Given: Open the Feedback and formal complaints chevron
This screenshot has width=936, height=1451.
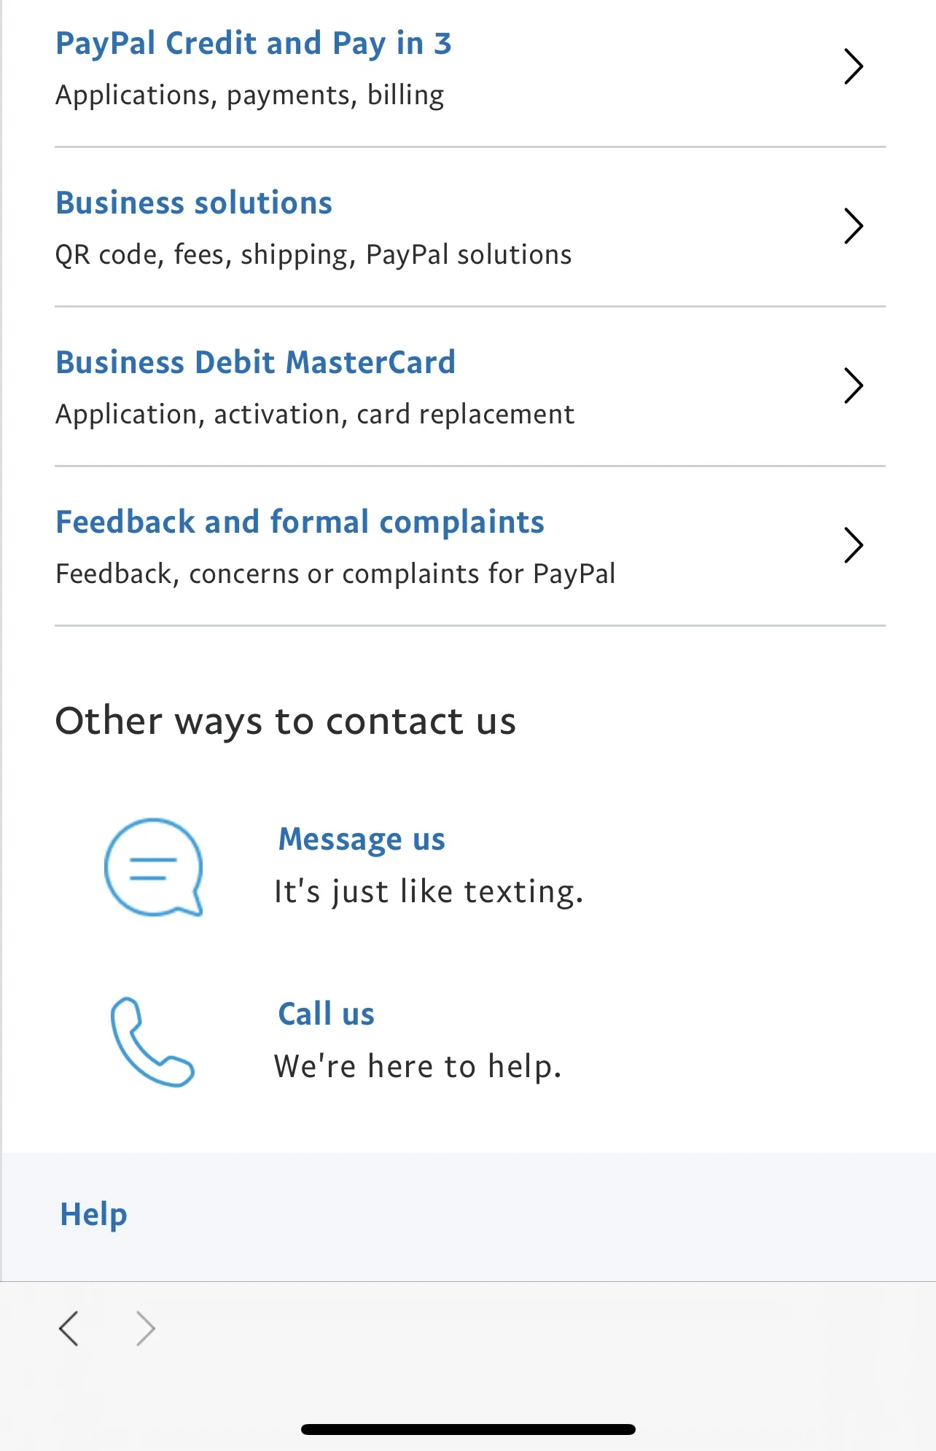Looking at the screenshot, I should [853, 545].
